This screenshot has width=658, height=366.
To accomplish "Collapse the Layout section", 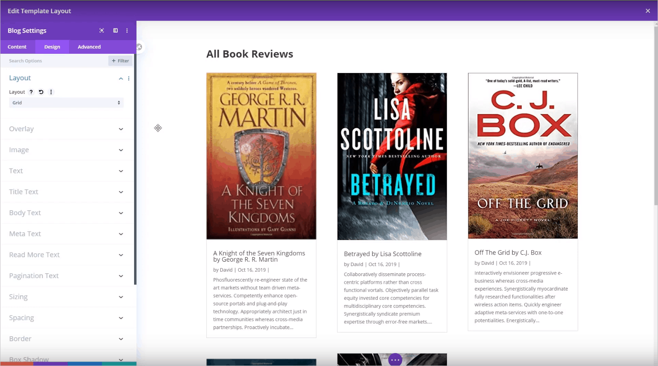I will click(121, 78).
